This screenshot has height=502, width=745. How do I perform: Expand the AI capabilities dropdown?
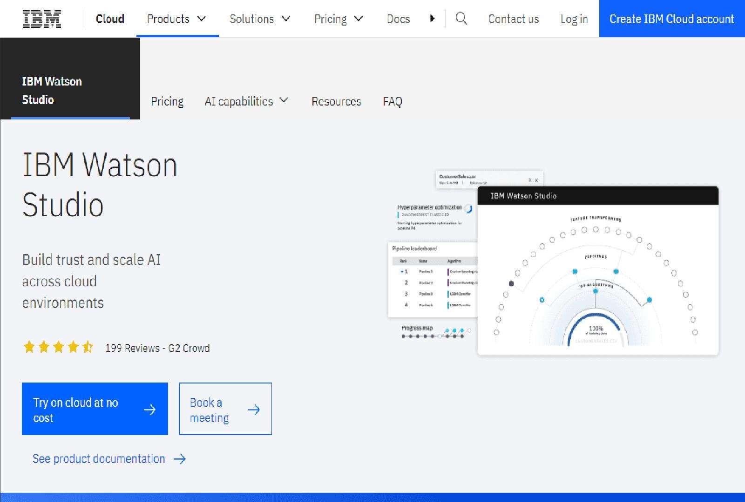click(247, 101)
